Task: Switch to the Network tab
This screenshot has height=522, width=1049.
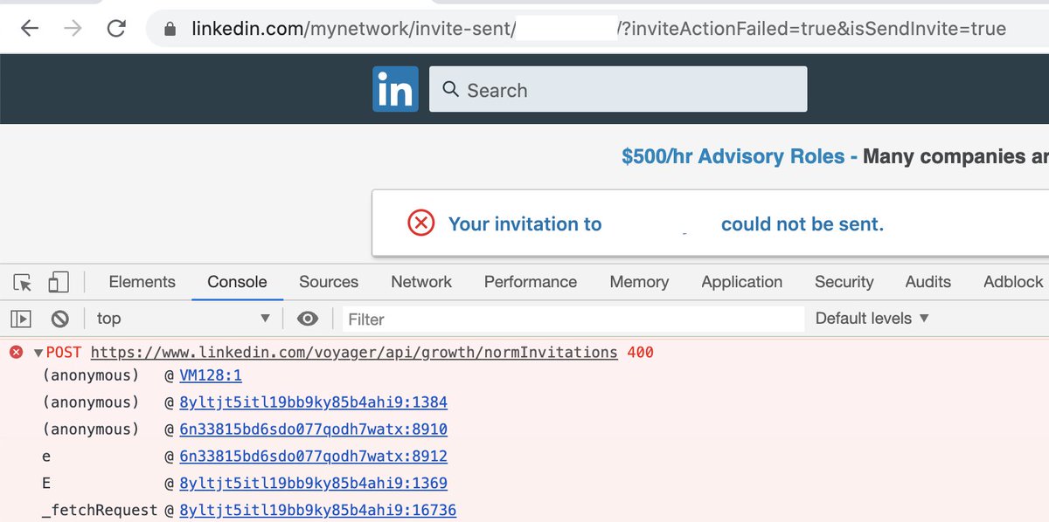Action: tap(421, 282)
